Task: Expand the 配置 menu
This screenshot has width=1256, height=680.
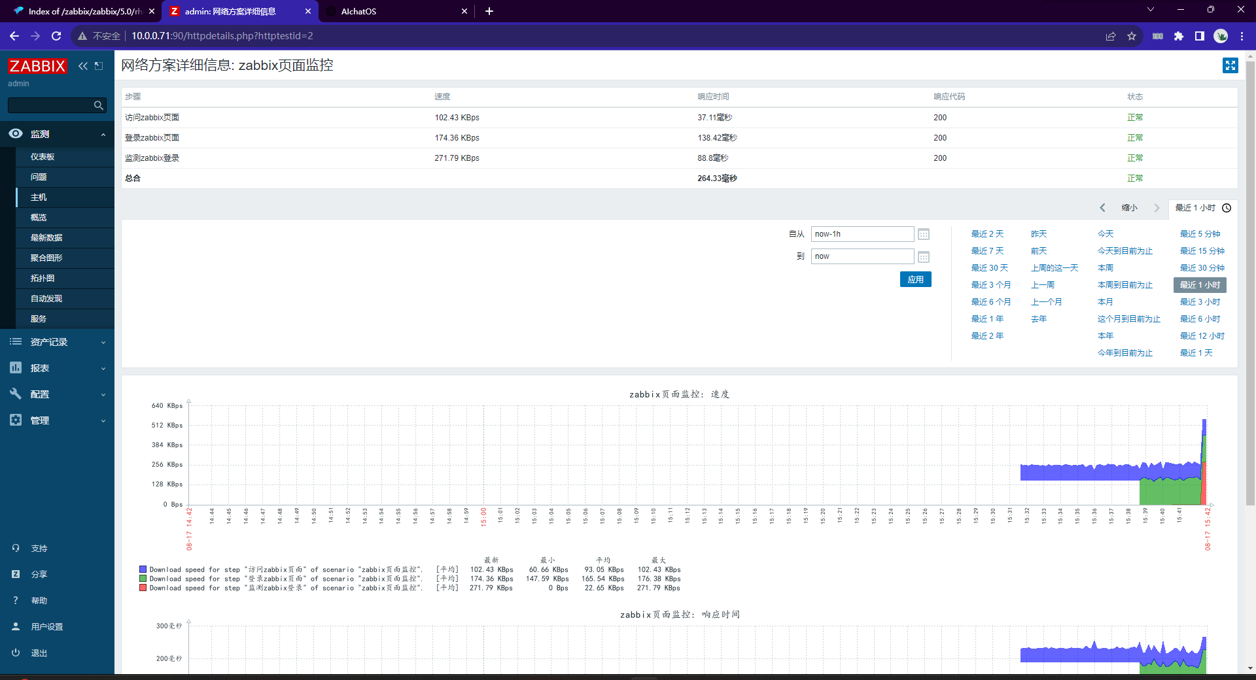Action: coord(57,394)
